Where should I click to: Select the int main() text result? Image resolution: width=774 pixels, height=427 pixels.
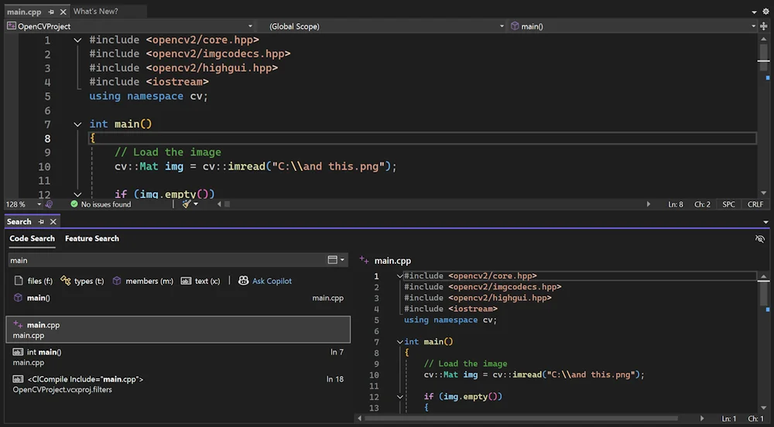pos(178,357)
